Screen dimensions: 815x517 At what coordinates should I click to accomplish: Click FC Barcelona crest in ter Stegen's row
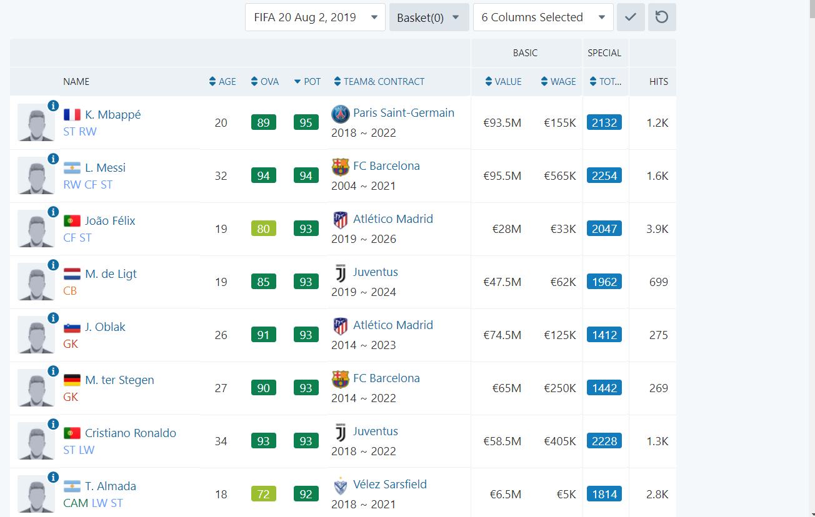click(340, 379)
